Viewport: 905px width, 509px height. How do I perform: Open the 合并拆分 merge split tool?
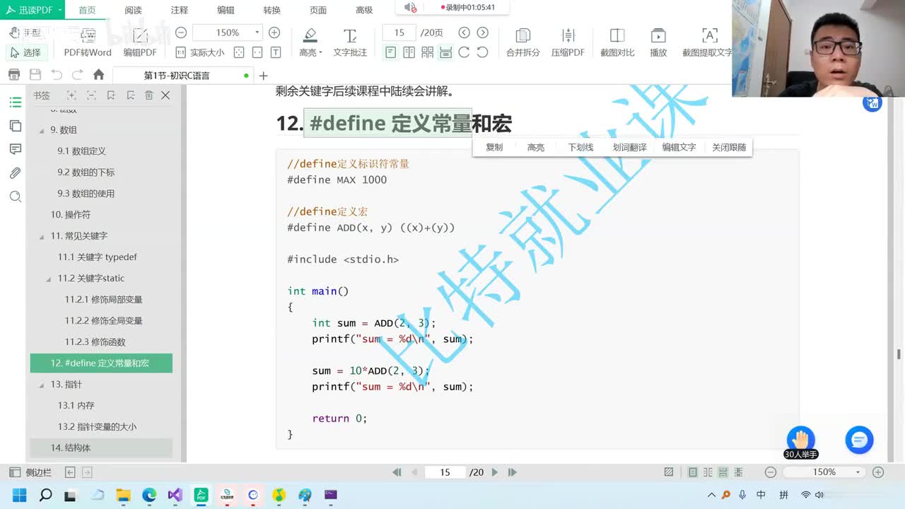pos(522,42)
